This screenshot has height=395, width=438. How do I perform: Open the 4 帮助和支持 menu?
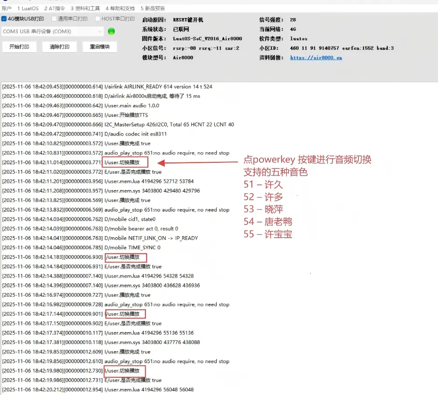pos(120,8)
